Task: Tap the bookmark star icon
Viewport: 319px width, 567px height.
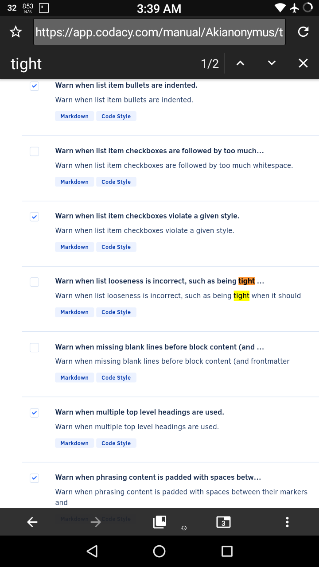Action: [16, 31]
